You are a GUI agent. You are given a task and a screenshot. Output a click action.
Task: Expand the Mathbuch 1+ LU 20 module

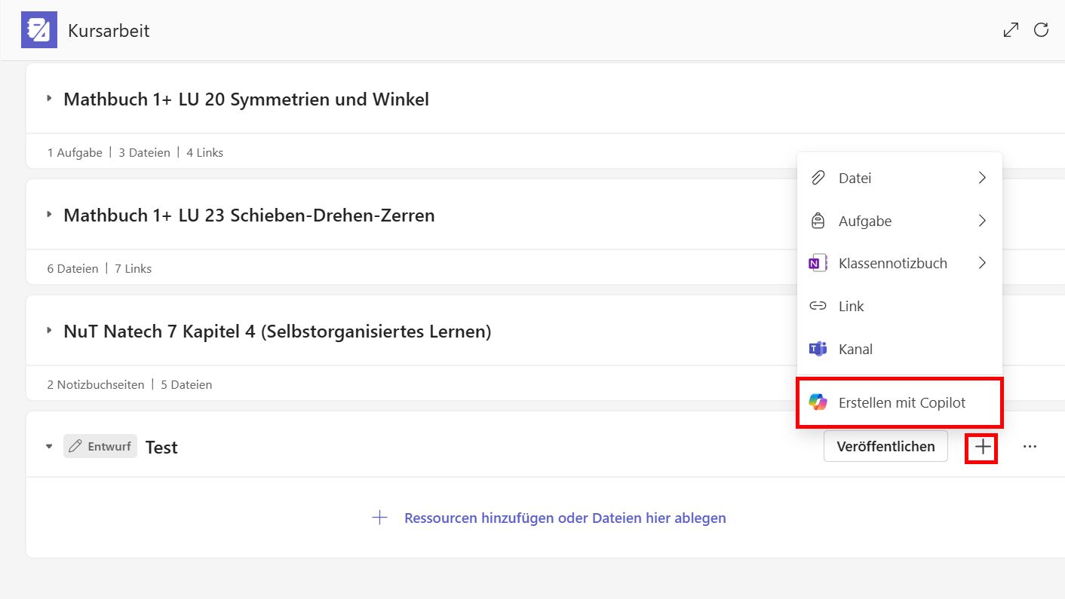click(x=50, y=99)
